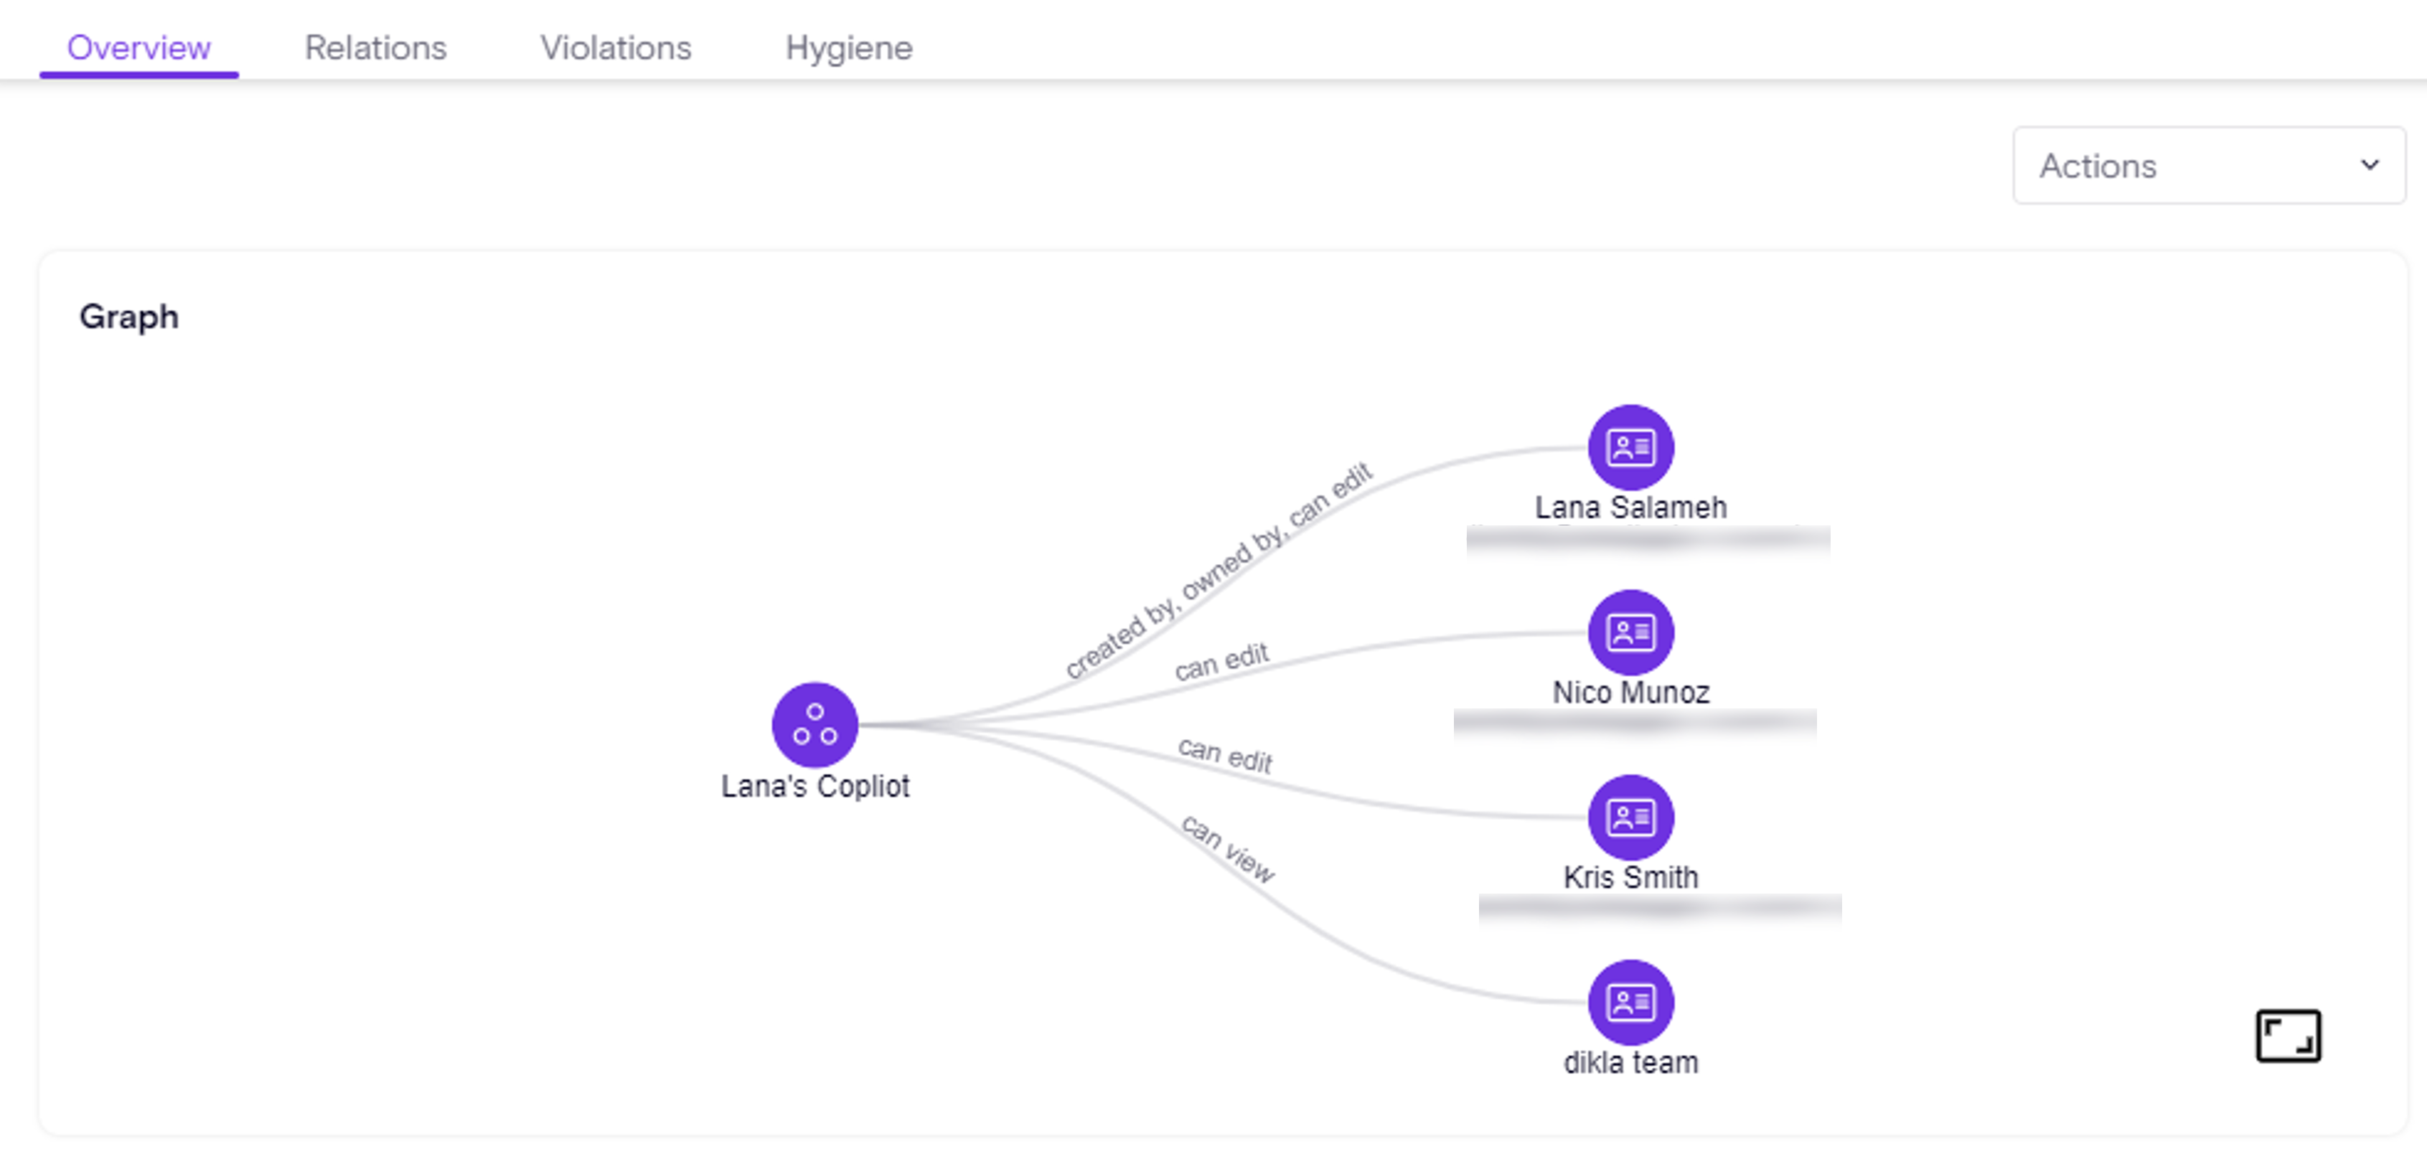
Task: Select the Lana Salameh identity node
Action: (1630, 447)
